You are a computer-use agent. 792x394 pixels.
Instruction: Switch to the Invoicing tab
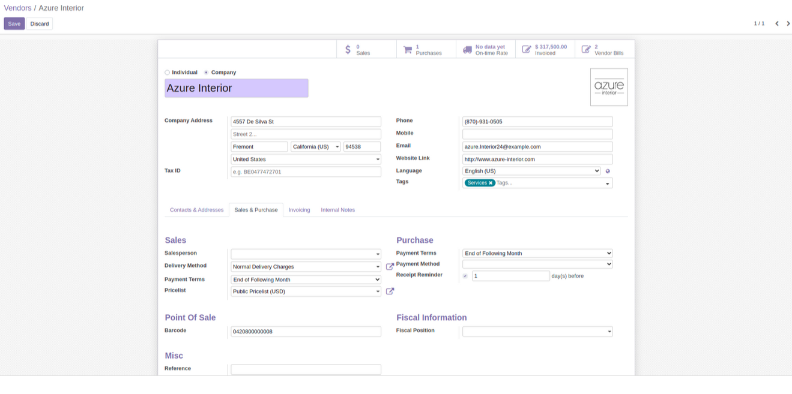click(299, 210)
